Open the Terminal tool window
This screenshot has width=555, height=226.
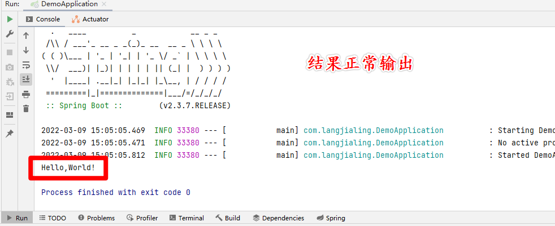coord(186,218)
